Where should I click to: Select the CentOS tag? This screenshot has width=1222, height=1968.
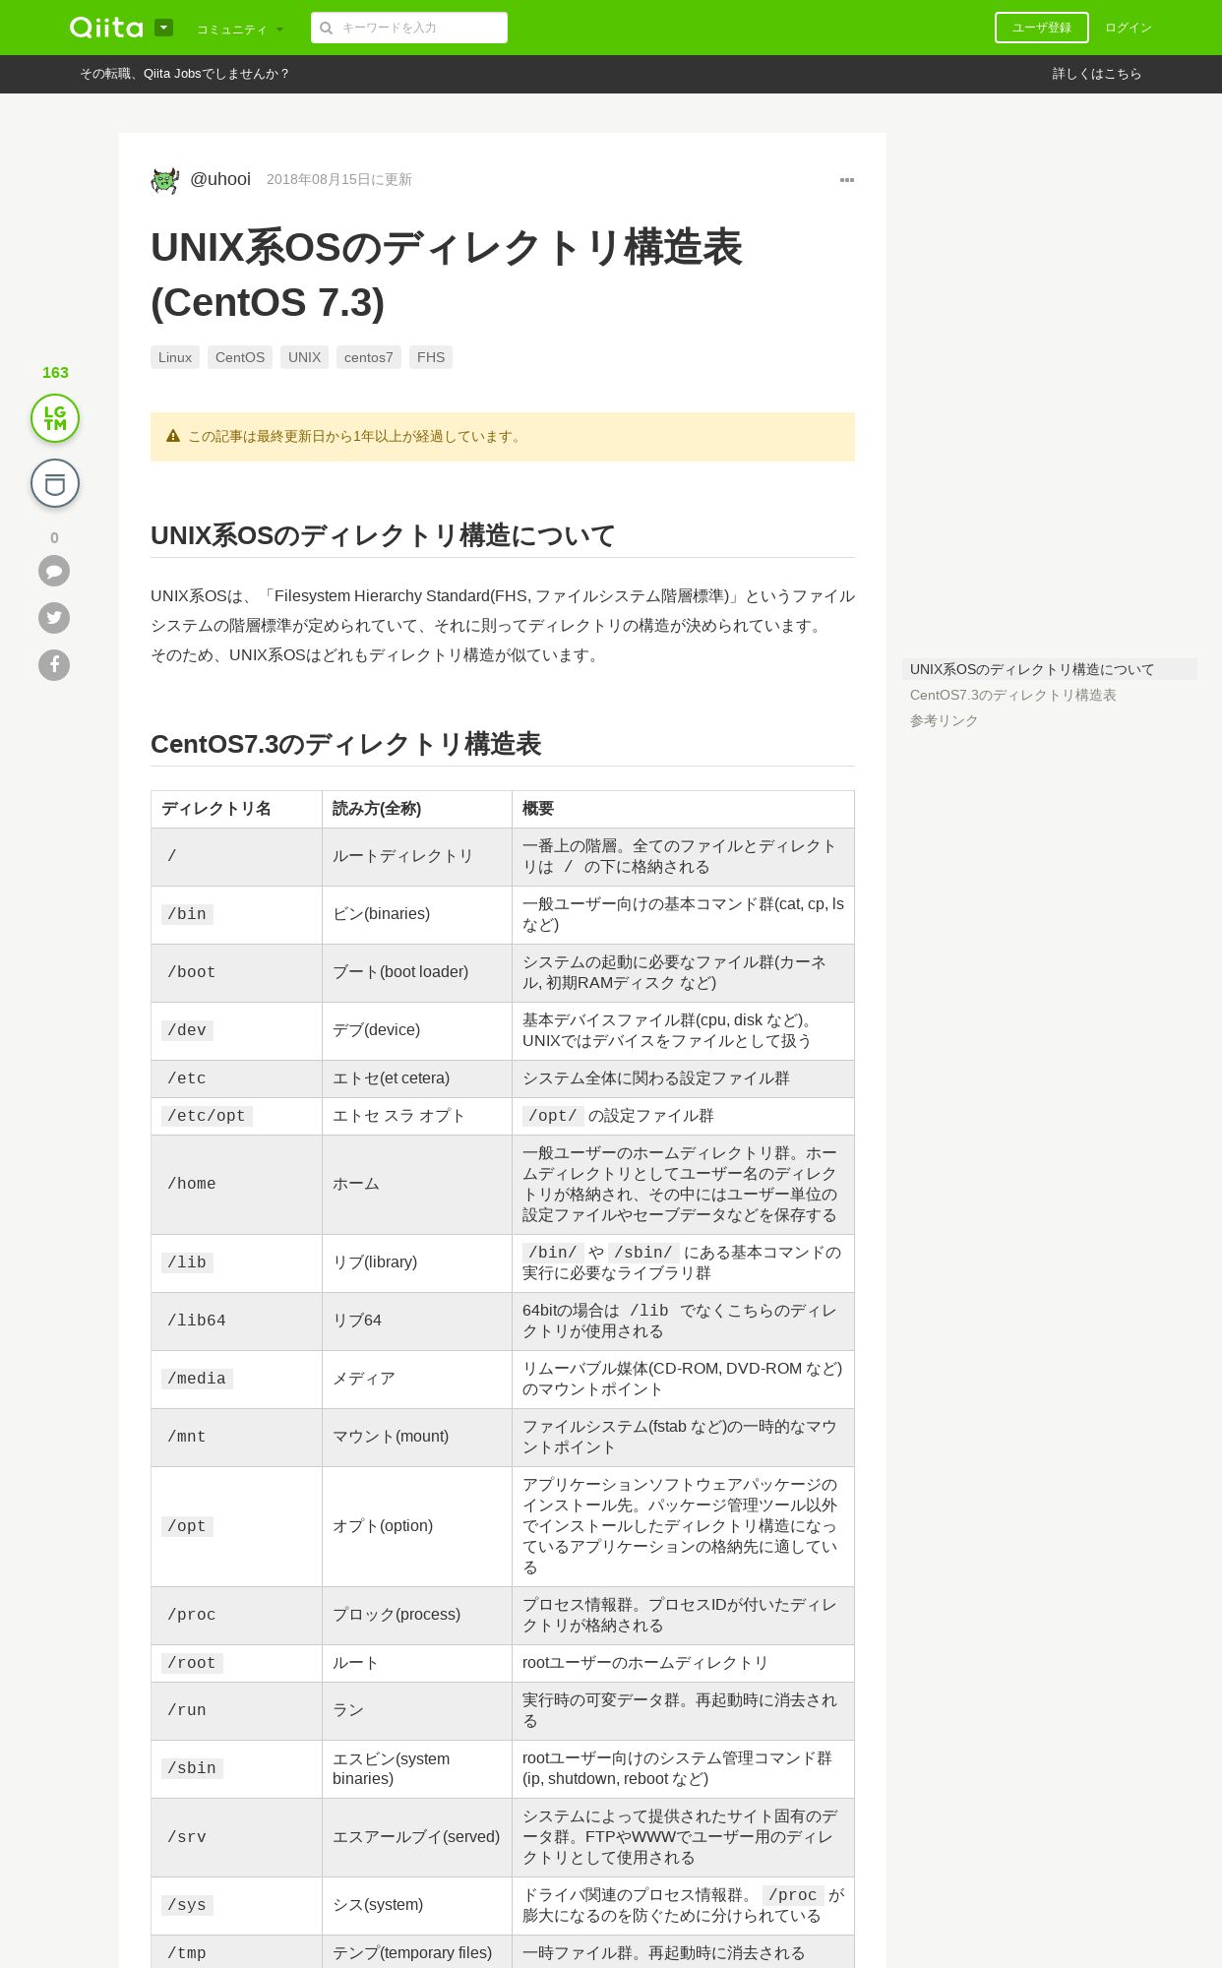click(x=240, y=357)
